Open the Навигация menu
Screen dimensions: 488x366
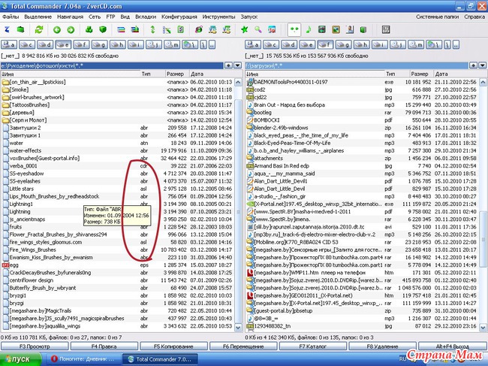pos(70,17)
